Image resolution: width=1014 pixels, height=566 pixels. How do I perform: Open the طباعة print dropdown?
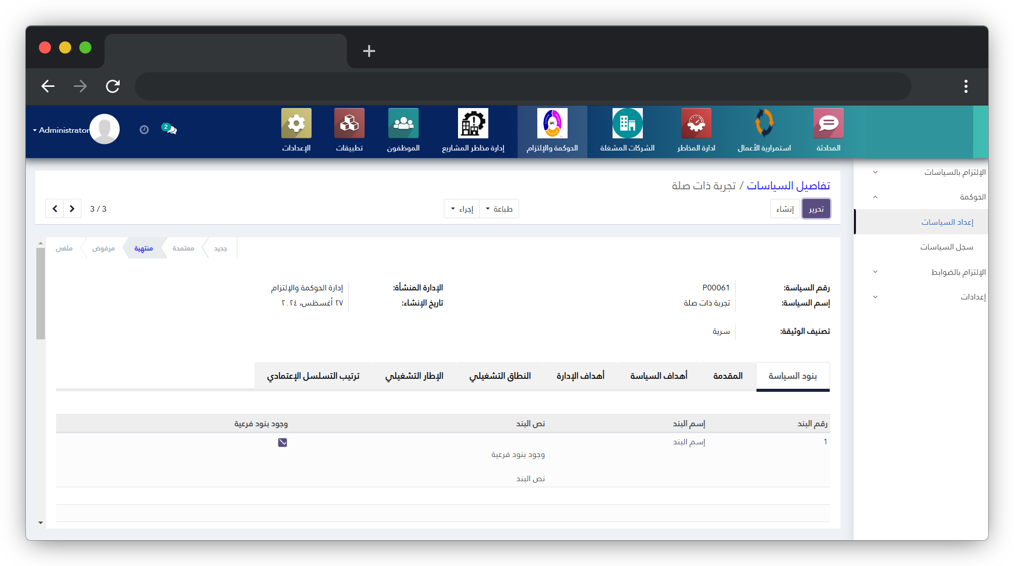click(x=499, y=209)
